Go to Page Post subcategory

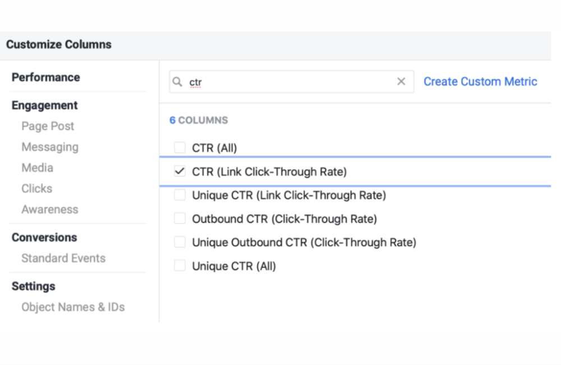click(48, 126)
